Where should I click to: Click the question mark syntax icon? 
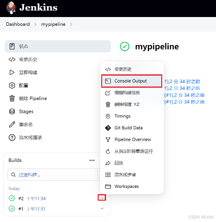click(x=12, y=138)
